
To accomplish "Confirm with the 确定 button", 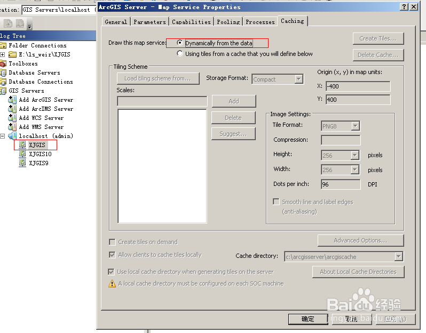I will [x=308, y=319].
